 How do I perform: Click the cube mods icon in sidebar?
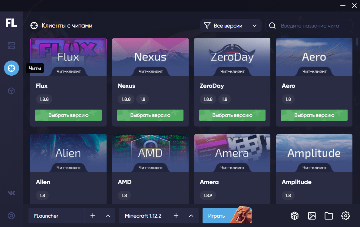click(x=11, y=91)
